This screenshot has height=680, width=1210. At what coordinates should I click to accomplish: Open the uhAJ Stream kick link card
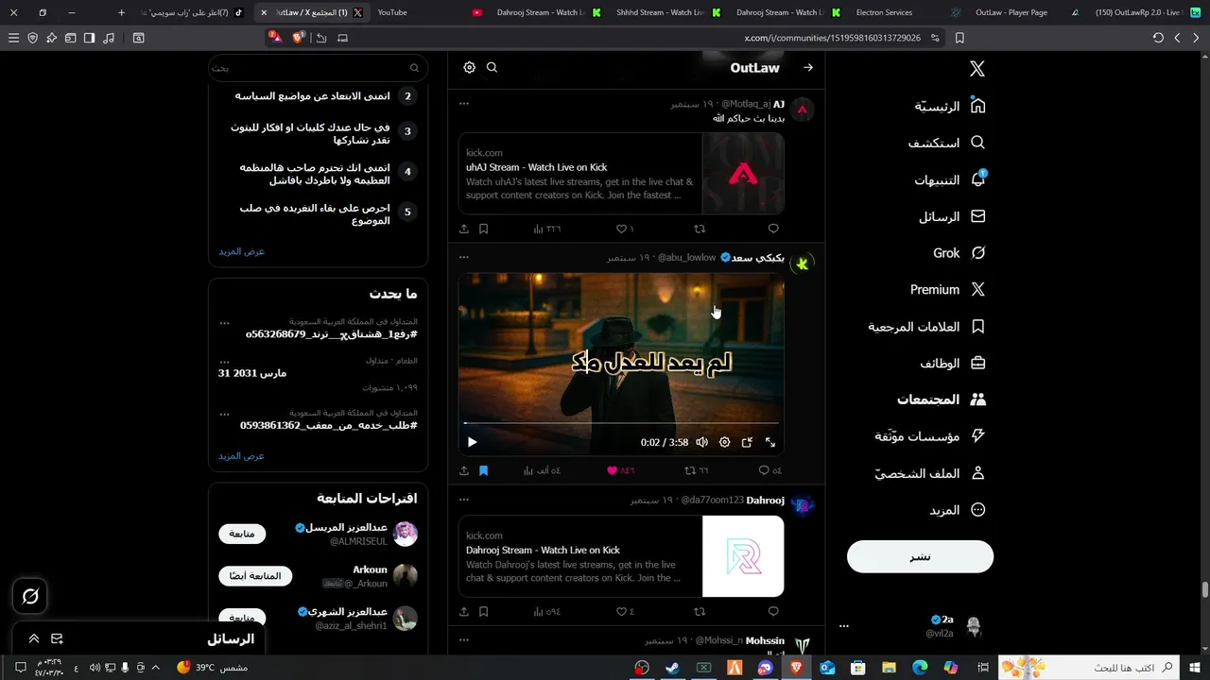621,174
